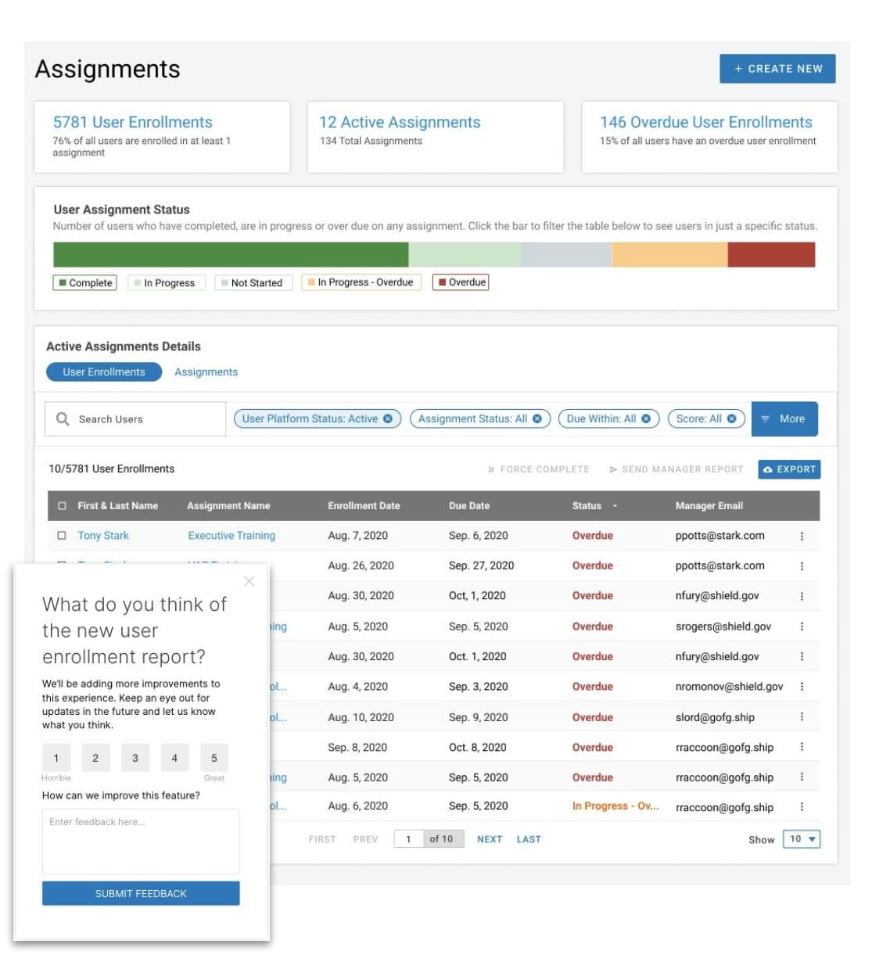
Task: Remove Assignment Status: All filter chip
Action: pos(537,418)
